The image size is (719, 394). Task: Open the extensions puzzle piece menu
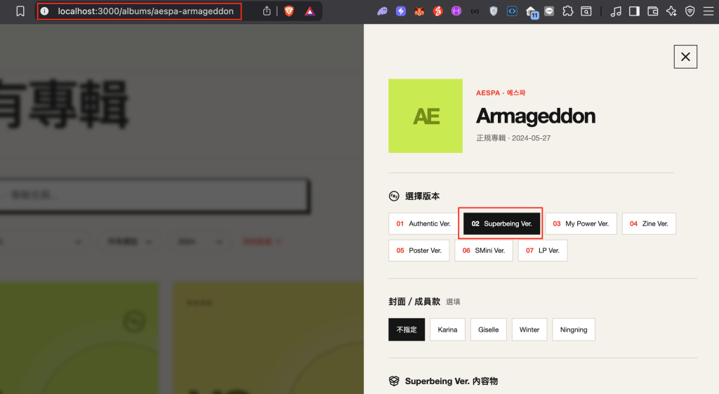(x=567, y=11)
